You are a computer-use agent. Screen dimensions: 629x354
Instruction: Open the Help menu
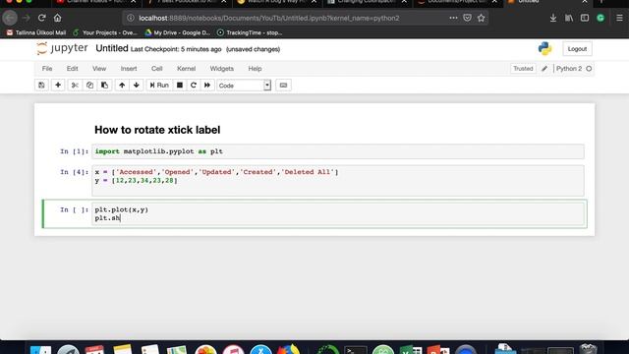255,69
